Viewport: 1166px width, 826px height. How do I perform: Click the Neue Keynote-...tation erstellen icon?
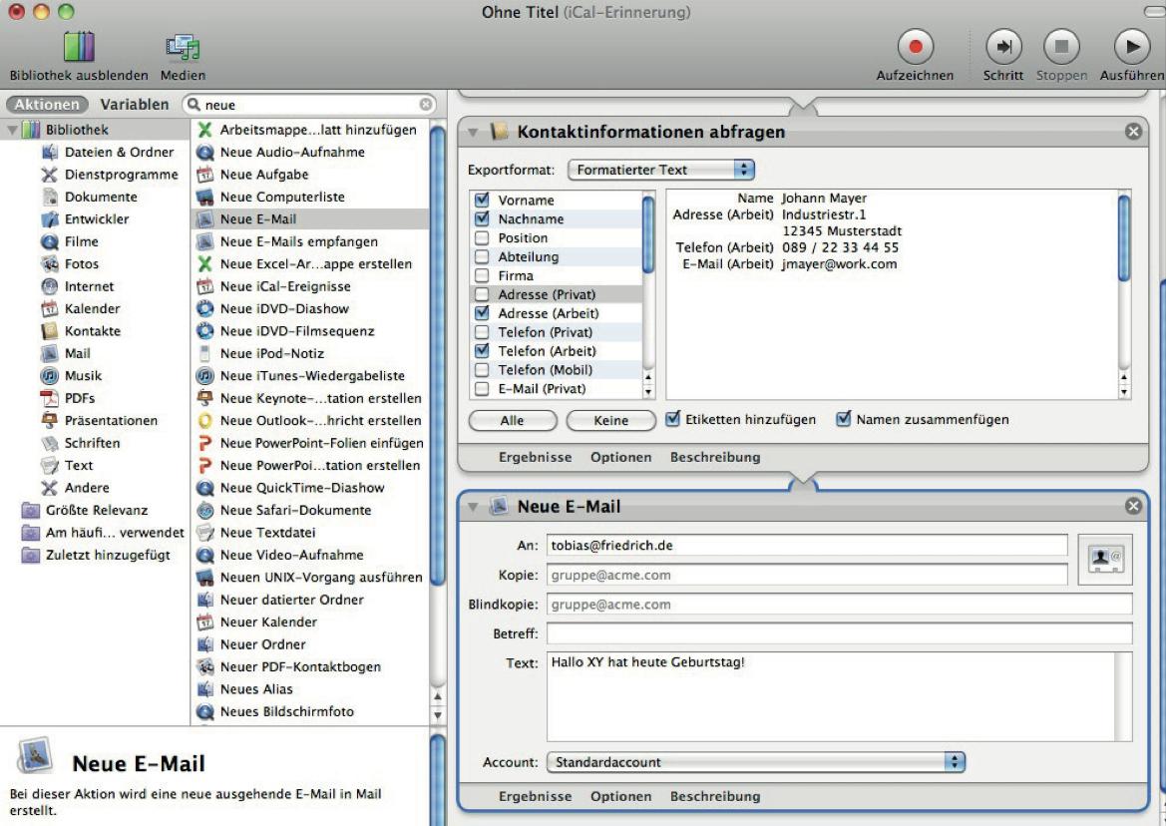tap(205, 398)
